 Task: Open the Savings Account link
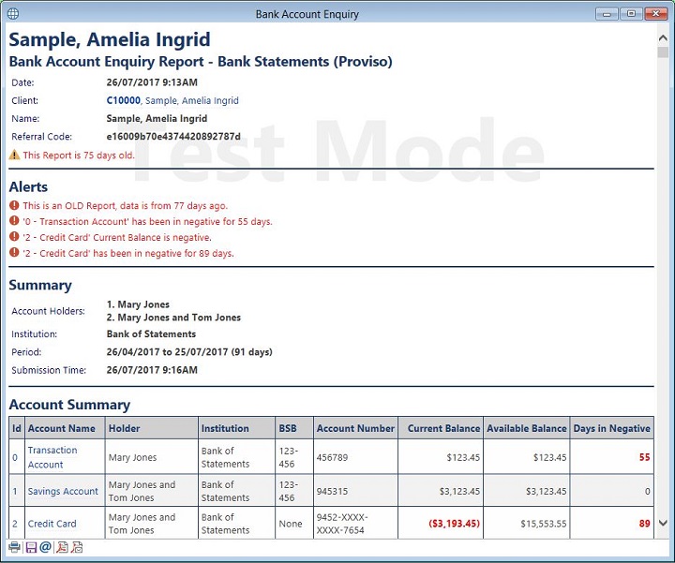pyautogui.click(x=63, y=491)
